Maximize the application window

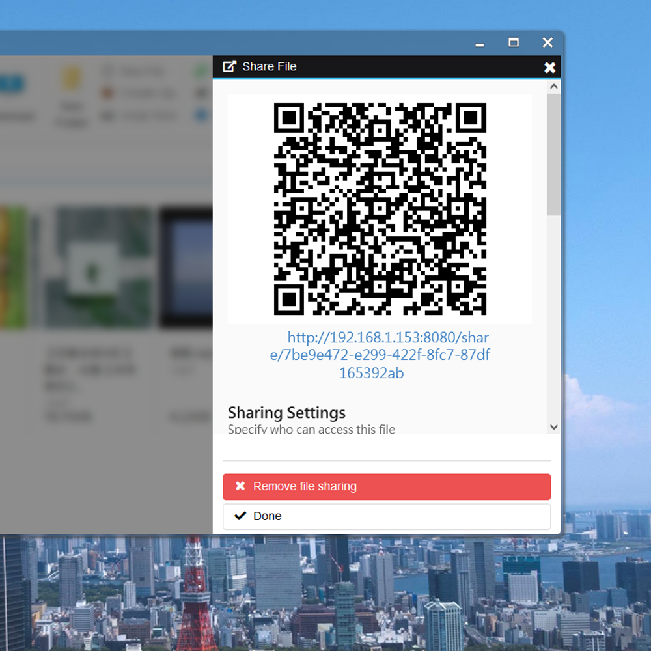[x=514, y=43]
